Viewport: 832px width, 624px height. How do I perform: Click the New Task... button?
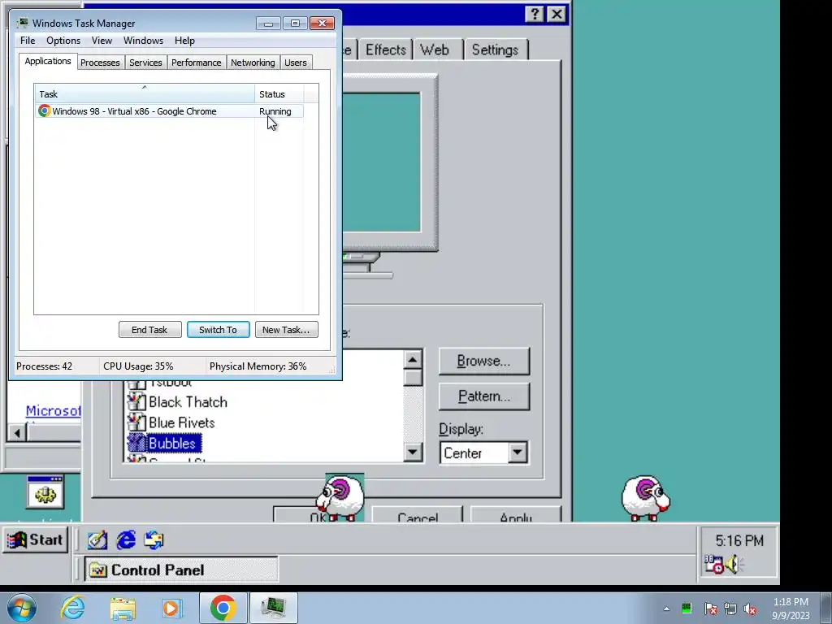pos(287,330)
